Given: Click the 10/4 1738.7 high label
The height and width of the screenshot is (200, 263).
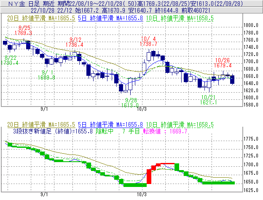Looking at the screenshot, I should pos(148,41).
